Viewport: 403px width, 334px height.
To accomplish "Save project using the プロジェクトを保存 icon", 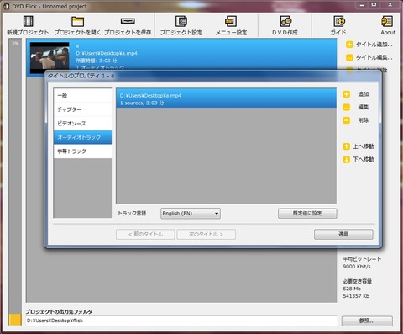I will click(x=128, y=21).
